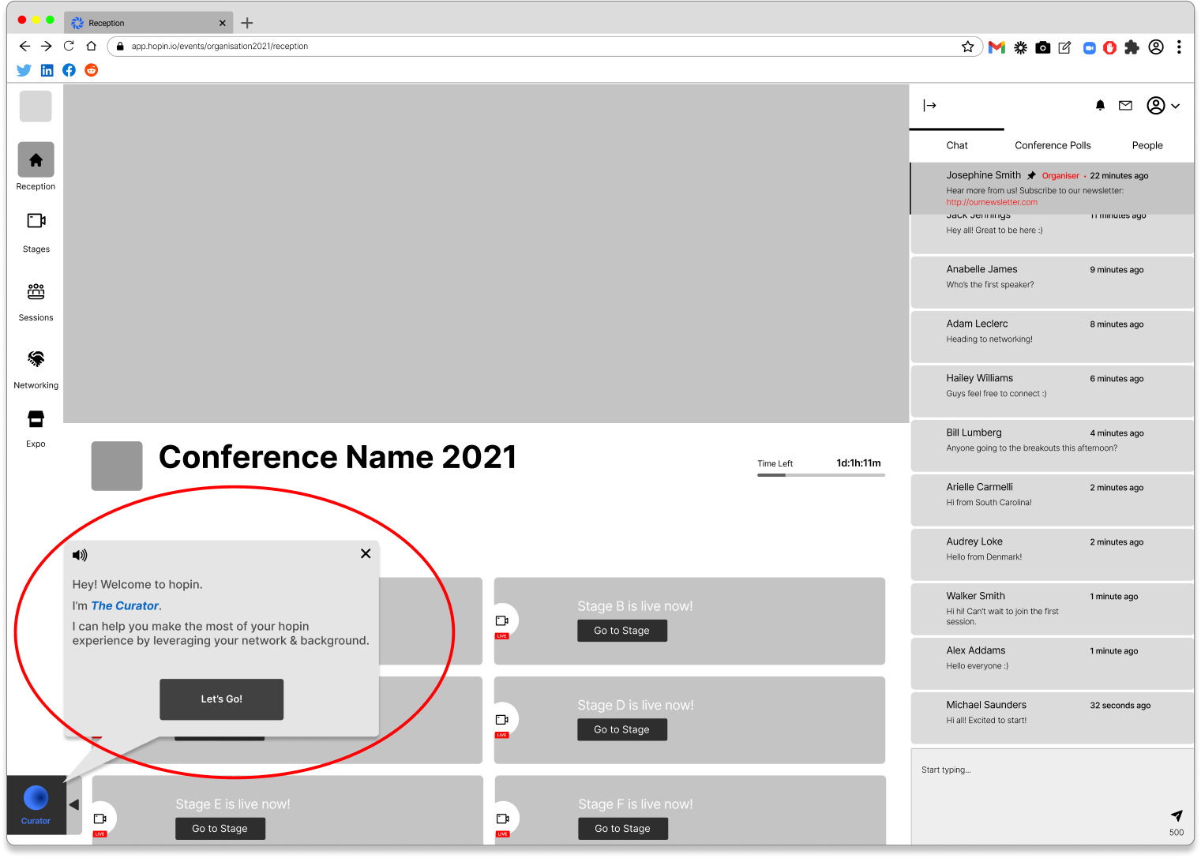Collapse the right chat panel arrow

[x=929, y=106]
